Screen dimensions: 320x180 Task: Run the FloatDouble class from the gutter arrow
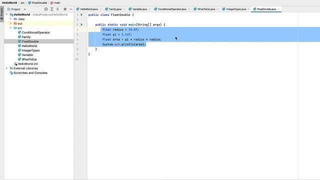click(x=81, y=14)
